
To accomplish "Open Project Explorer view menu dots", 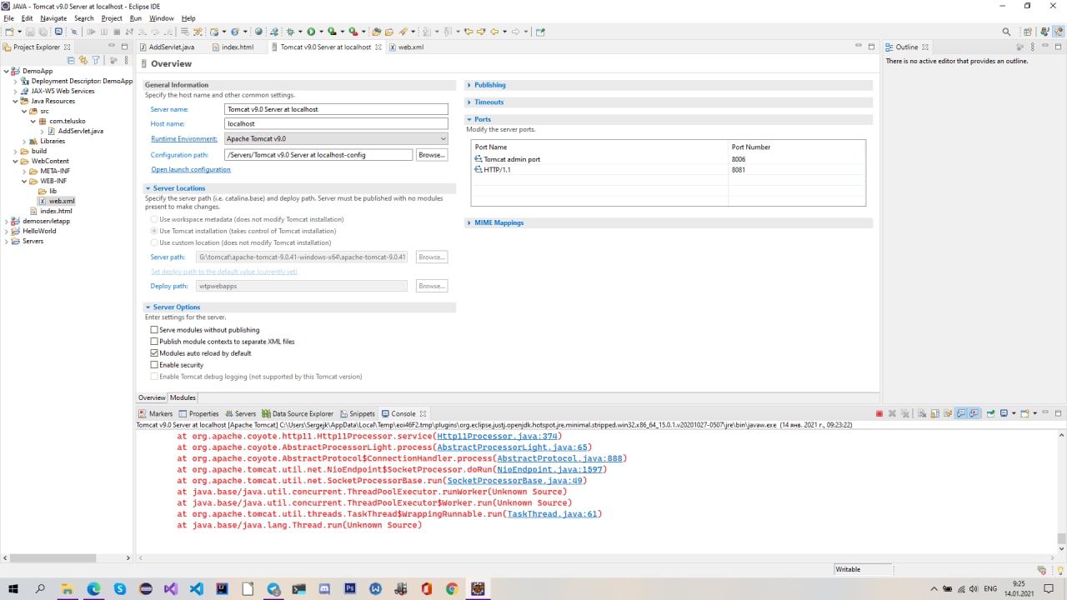I will click(125, 60).
